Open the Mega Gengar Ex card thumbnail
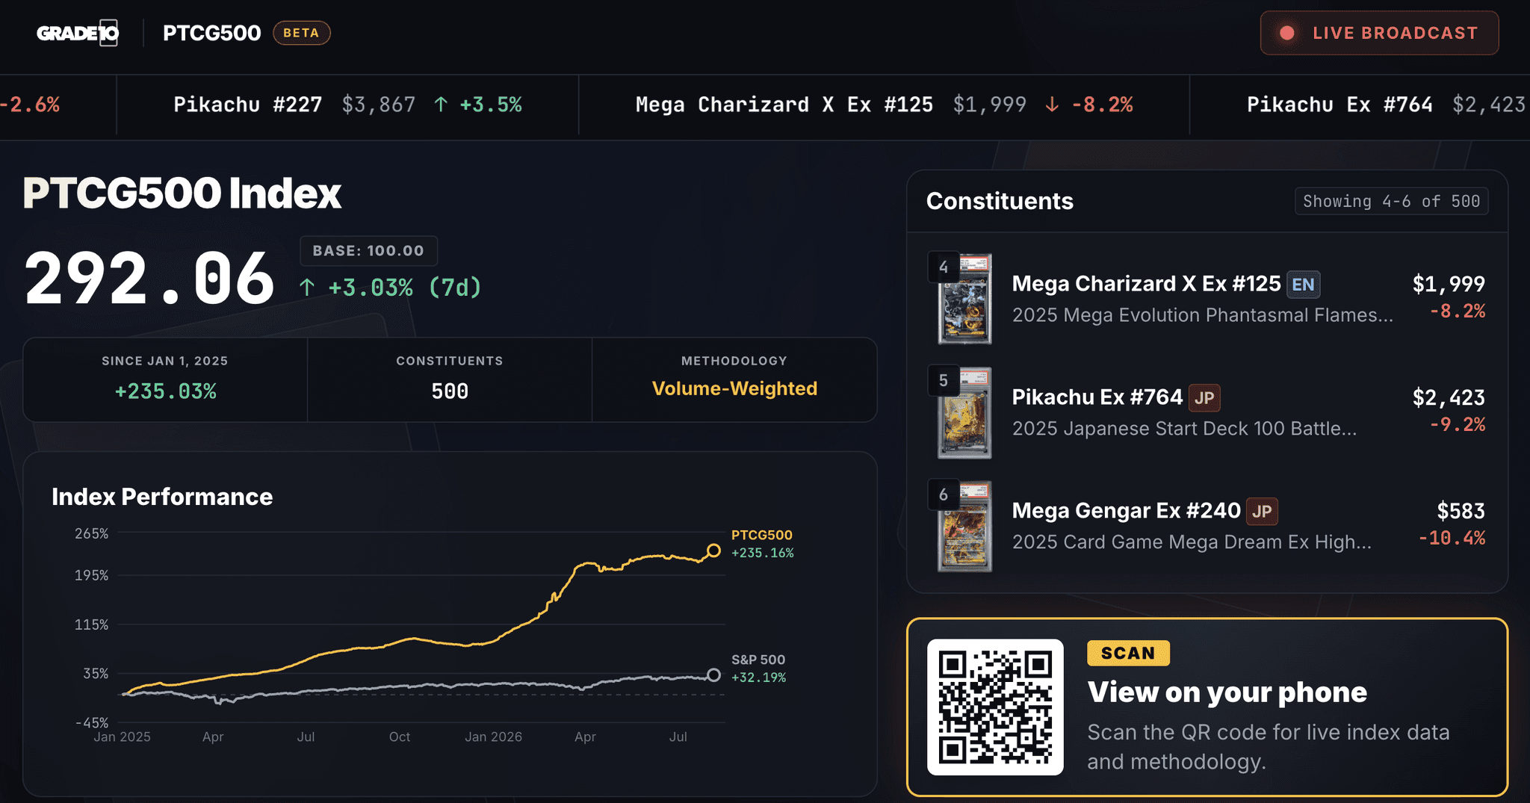 tap(964, 527)
